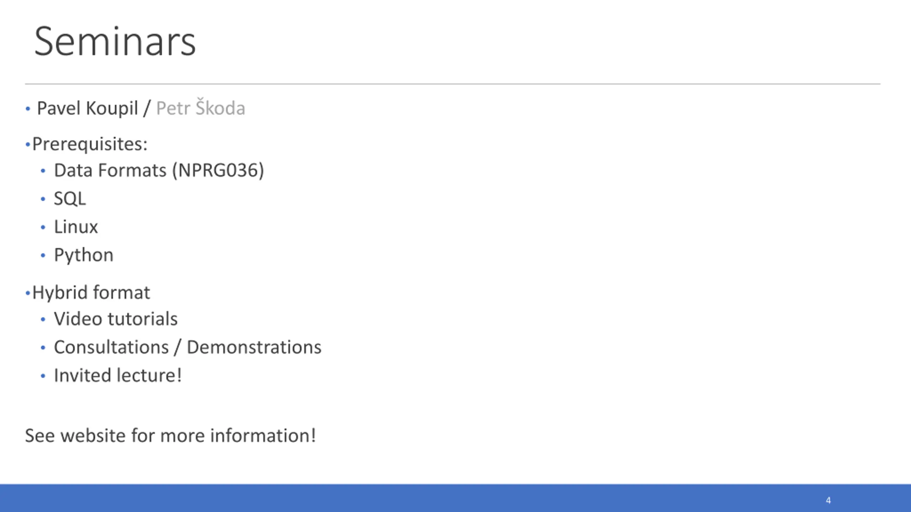This screenshot has width=911, height=512.
Task: Click the bullet dot before Pavel Koupil
Action: click(x=28, y=109)
